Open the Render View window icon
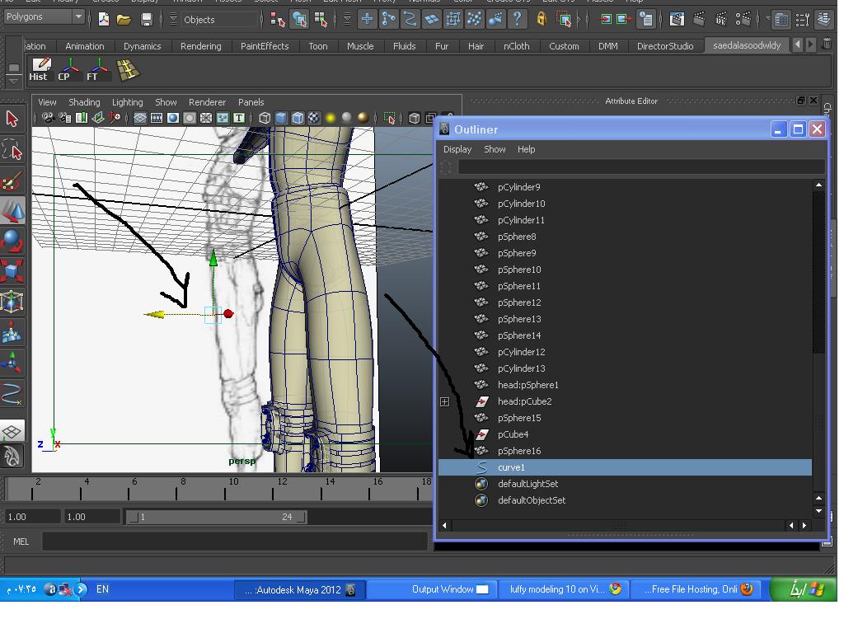The width and height of the screenshot is (844, 633). (677, 20)
